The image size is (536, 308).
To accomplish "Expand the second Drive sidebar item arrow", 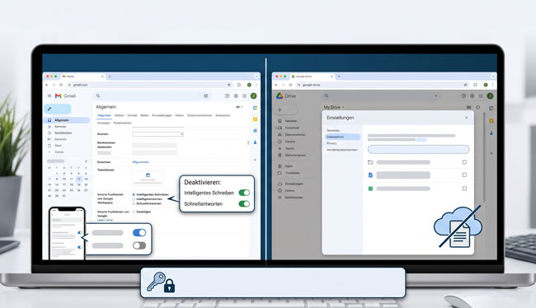I will coord(276,128).
